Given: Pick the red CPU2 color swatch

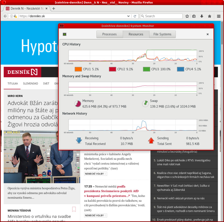Looking at the screenshot, I should click(x=113, y=69).
